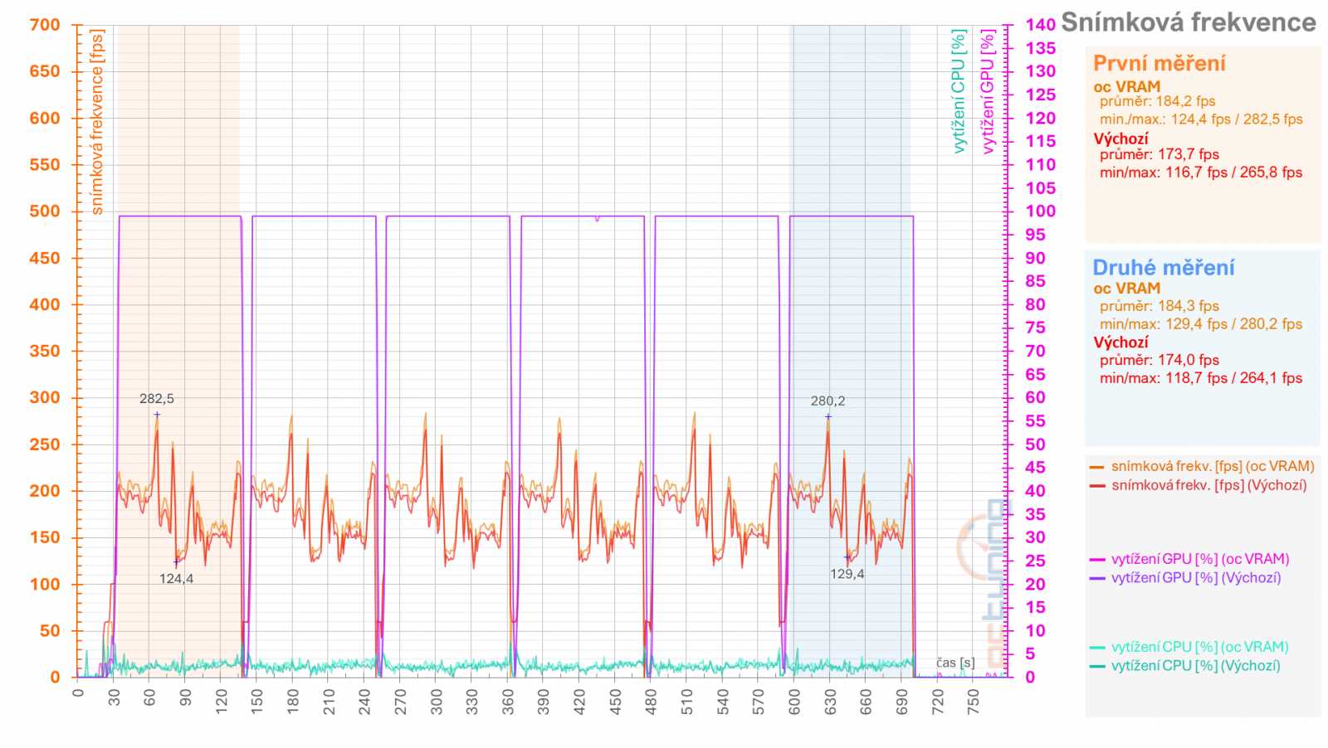Click the 45 tick on percent axis
Viewport: 1328px width, 748px height.
(1035, 468)
